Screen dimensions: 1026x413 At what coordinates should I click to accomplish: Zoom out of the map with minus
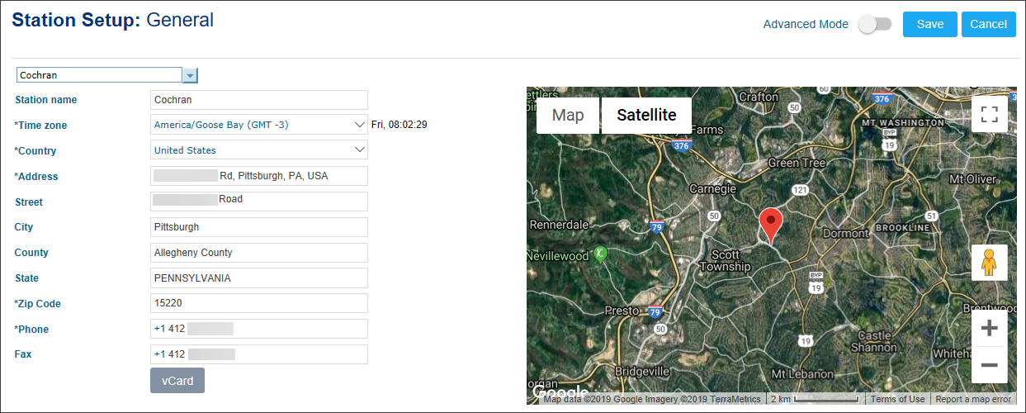(x=989, y=365)
